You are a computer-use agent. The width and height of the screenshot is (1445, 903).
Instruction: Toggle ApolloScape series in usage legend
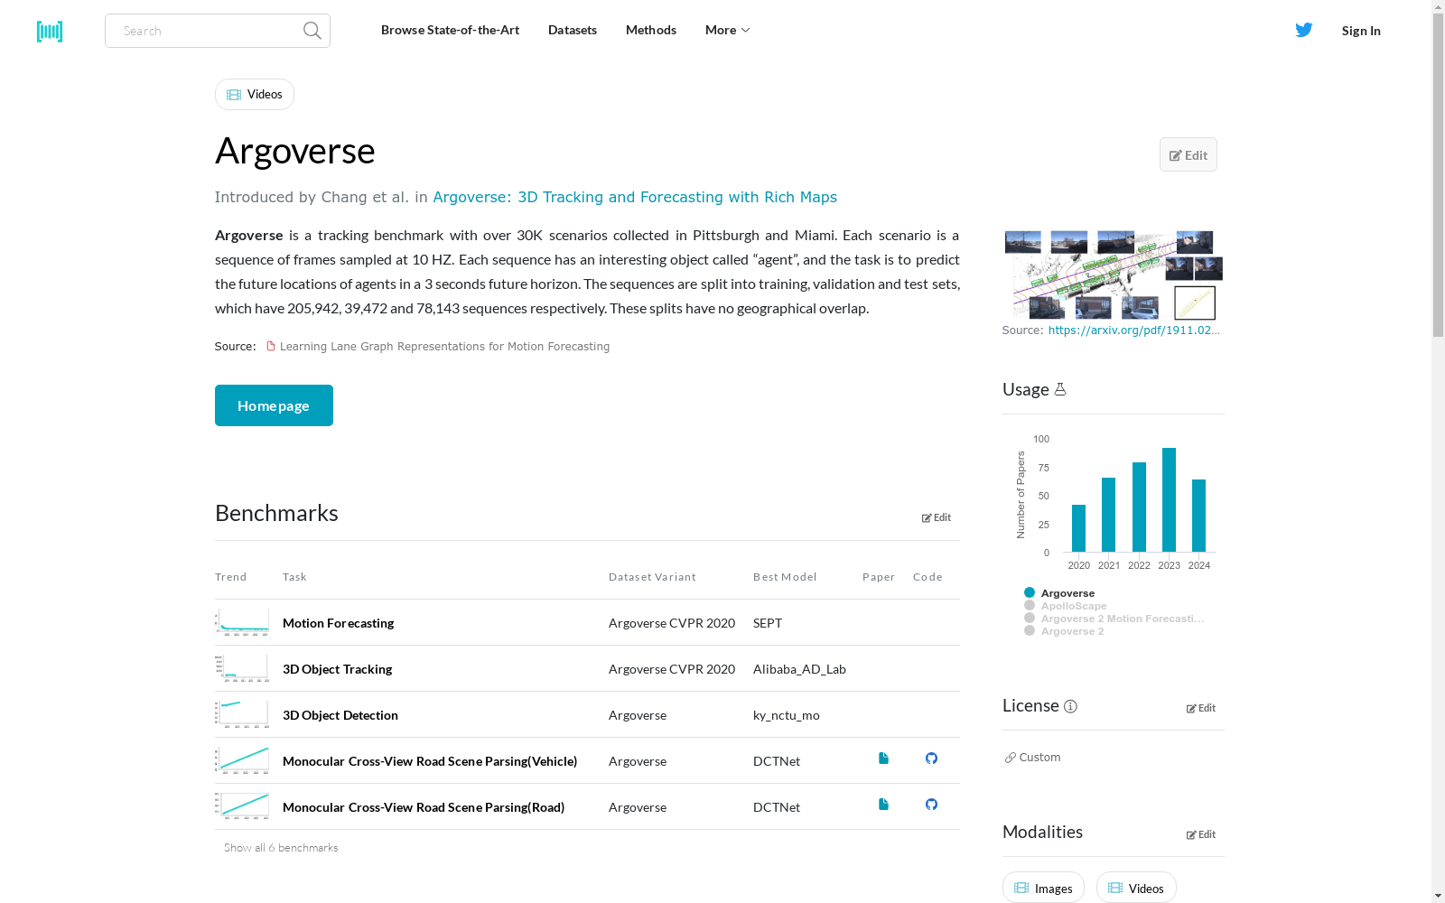(1066, 606)
